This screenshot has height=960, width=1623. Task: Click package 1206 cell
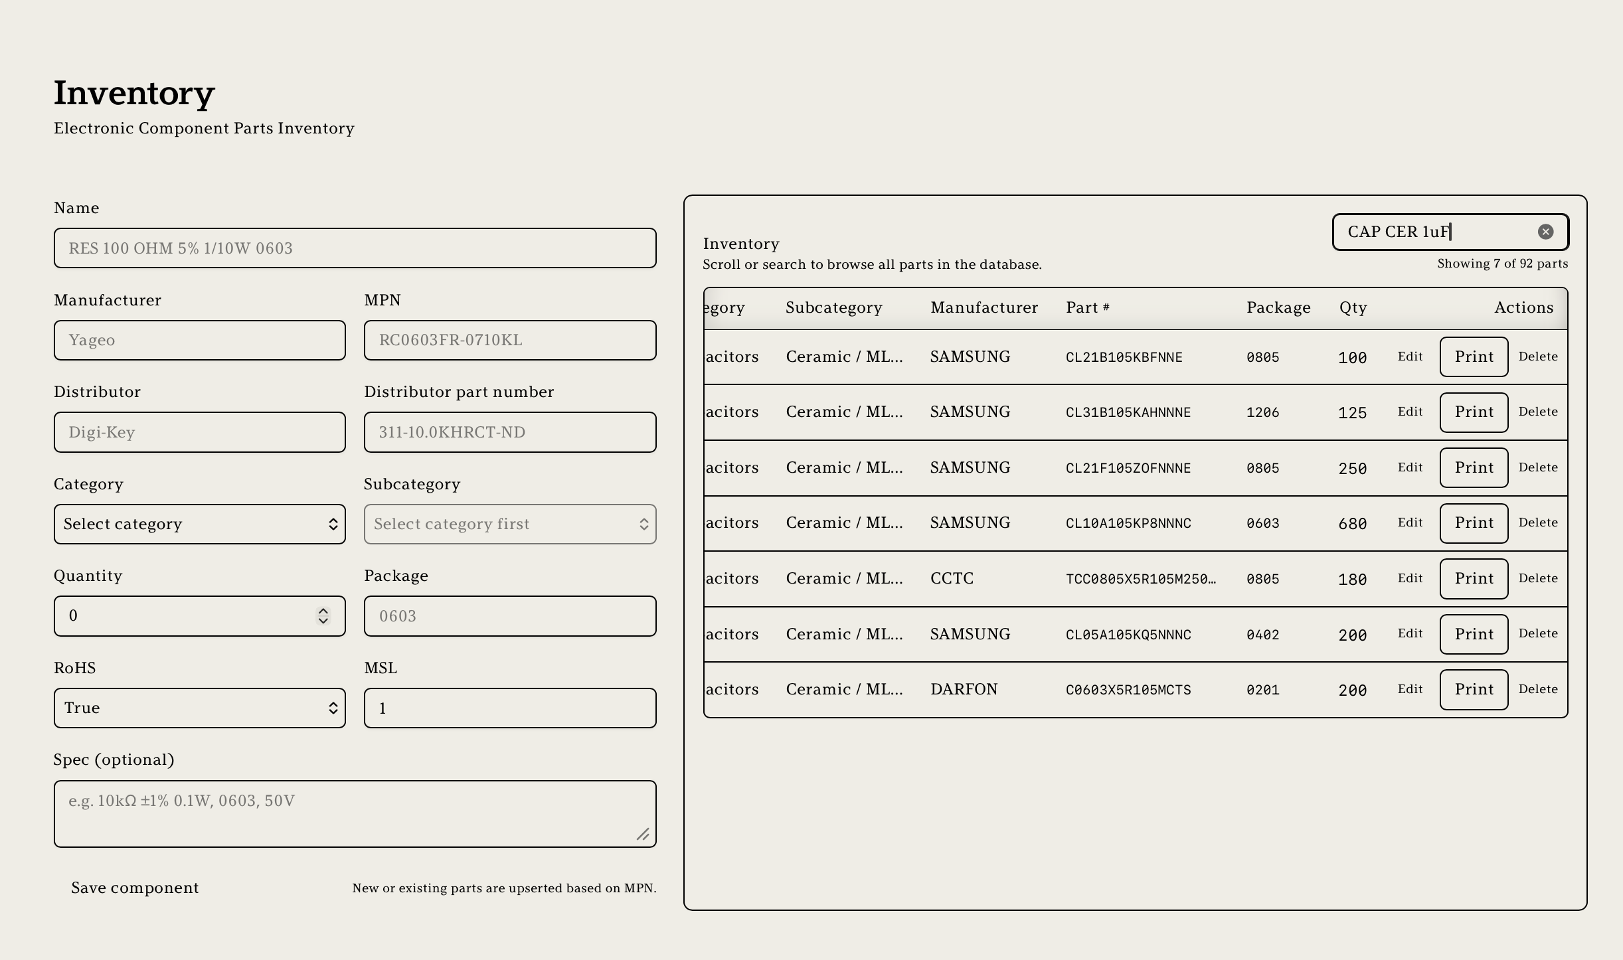point(1262,412)
